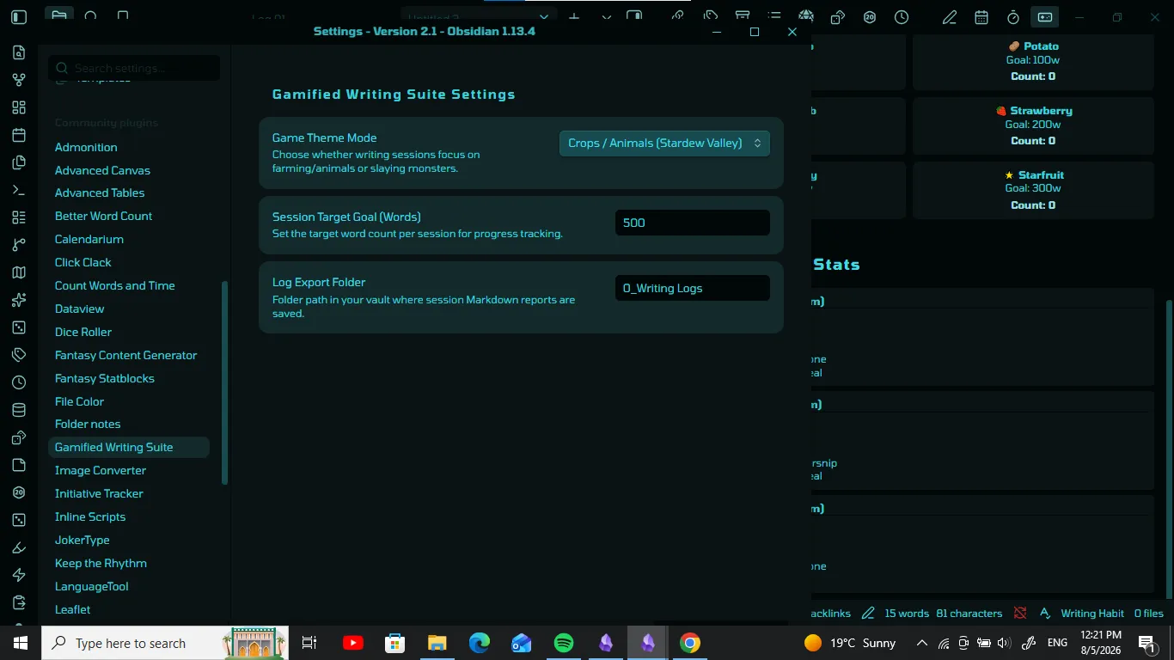Open Better Word Count plugin settings
This screenshot has width=1174, height=660.
pyautogui.click(x=103, y=216)
